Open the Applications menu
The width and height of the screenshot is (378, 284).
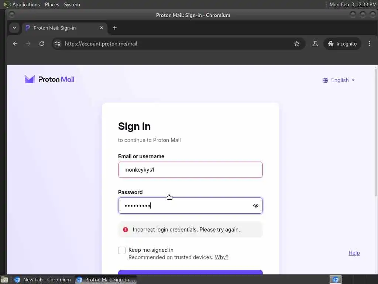[x=26, y=4]
